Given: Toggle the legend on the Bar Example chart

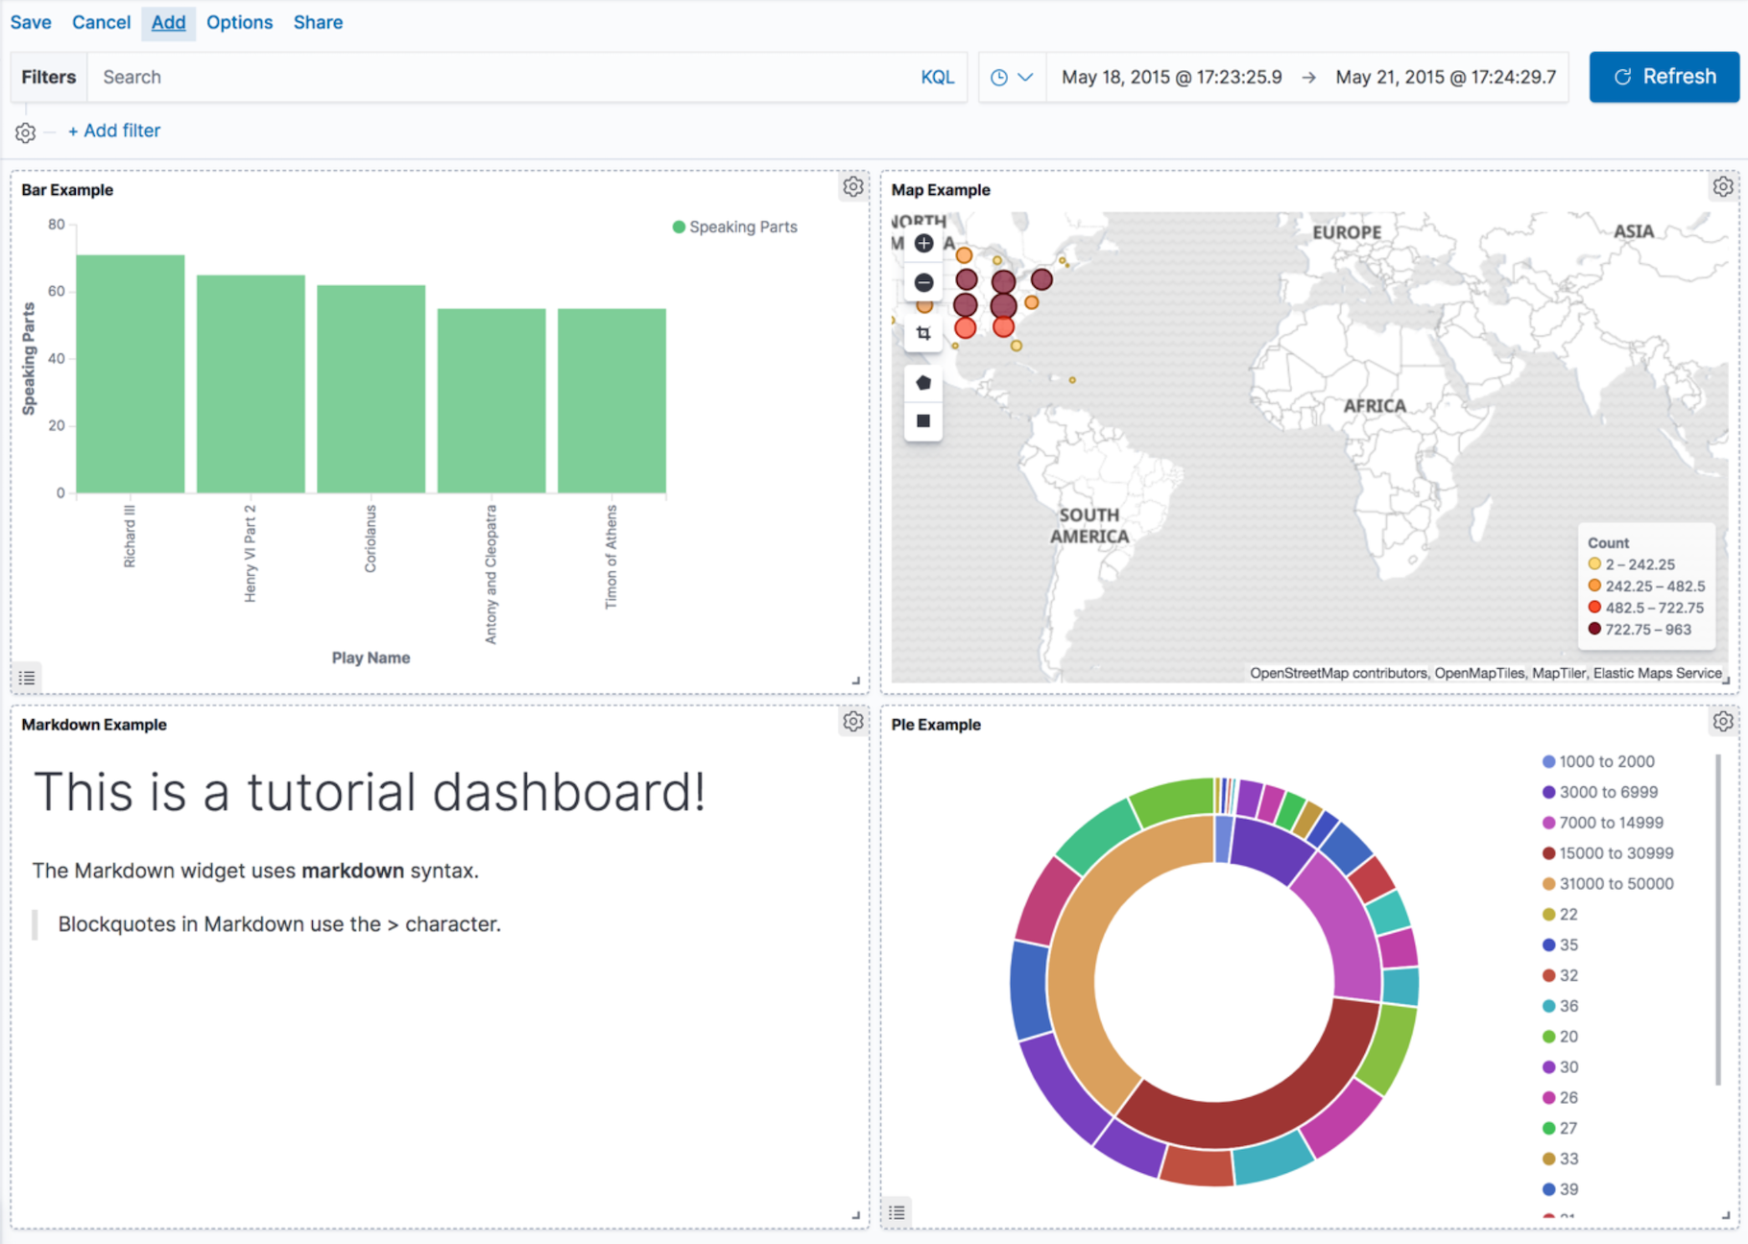Looking at the screenshot, I should tap(26, 679).
